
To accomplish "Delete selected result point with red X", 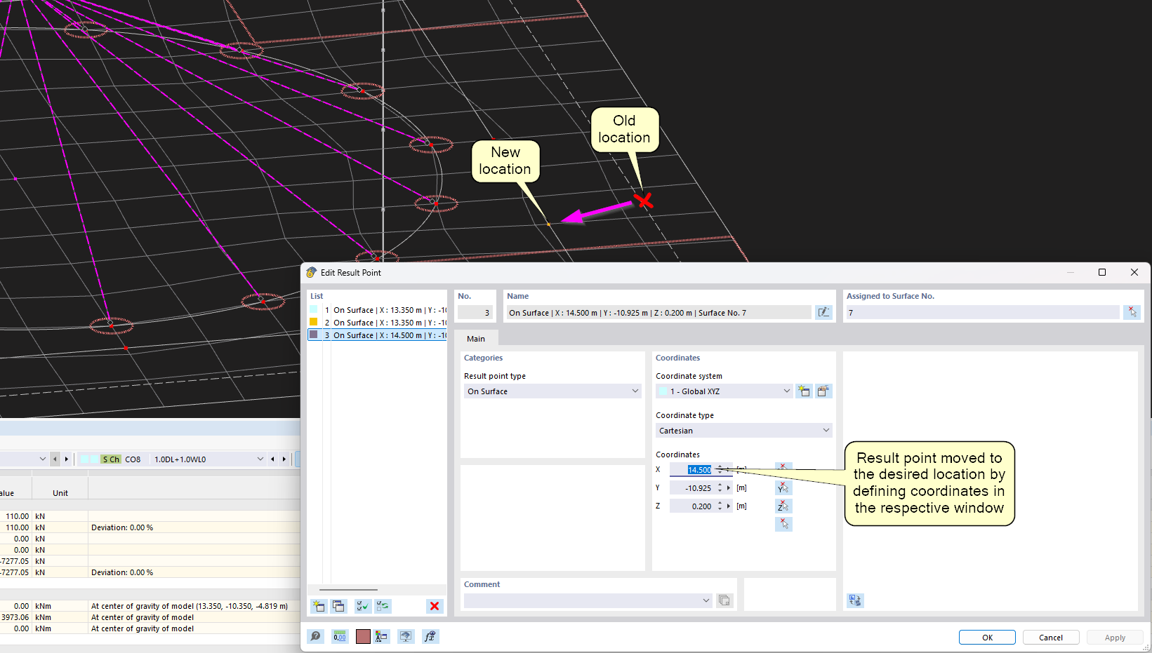I will (x=435, y=606).
